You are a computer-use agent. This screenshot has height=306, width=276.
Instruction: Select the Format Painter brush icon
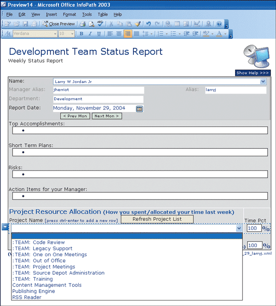(x=138, y=24)
